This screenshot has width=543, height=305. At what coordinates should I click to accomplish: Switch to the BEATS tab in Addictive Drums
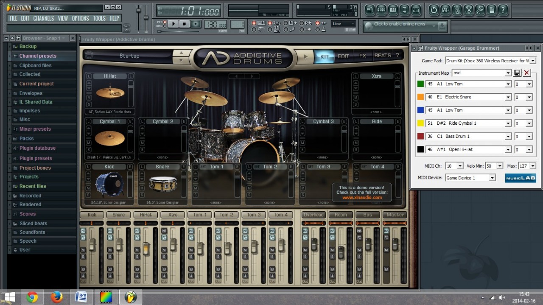click(382, 56)
